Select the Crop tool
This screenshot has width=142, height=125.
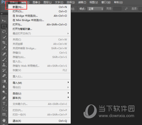click(x=4, y=42)
